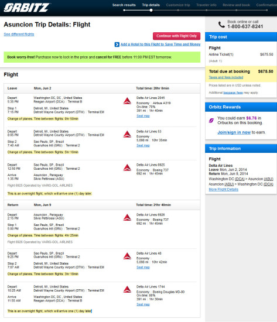Open Taxes and fees included link
The height and width of the screenshot is (322, 277).
pos(226,77)
